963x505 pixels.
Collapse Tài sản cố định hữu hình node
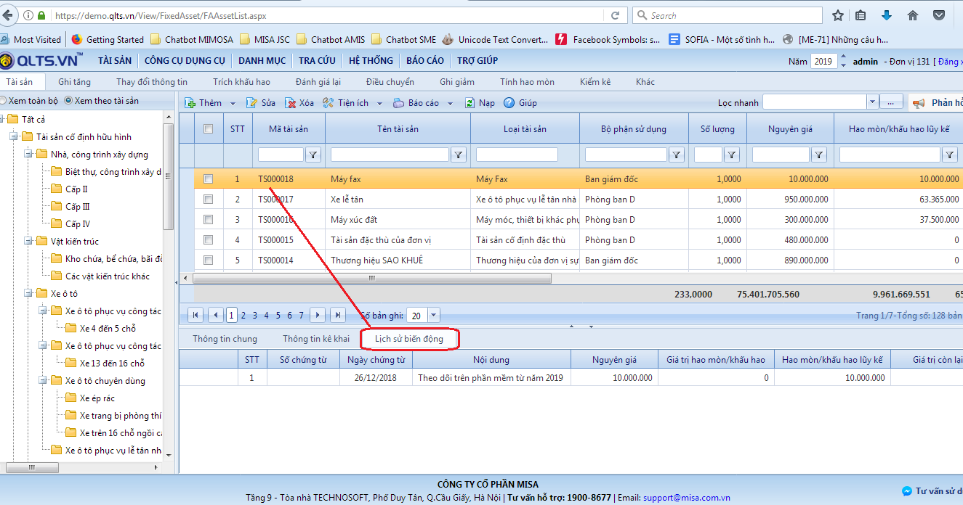(x=14, y=137)
